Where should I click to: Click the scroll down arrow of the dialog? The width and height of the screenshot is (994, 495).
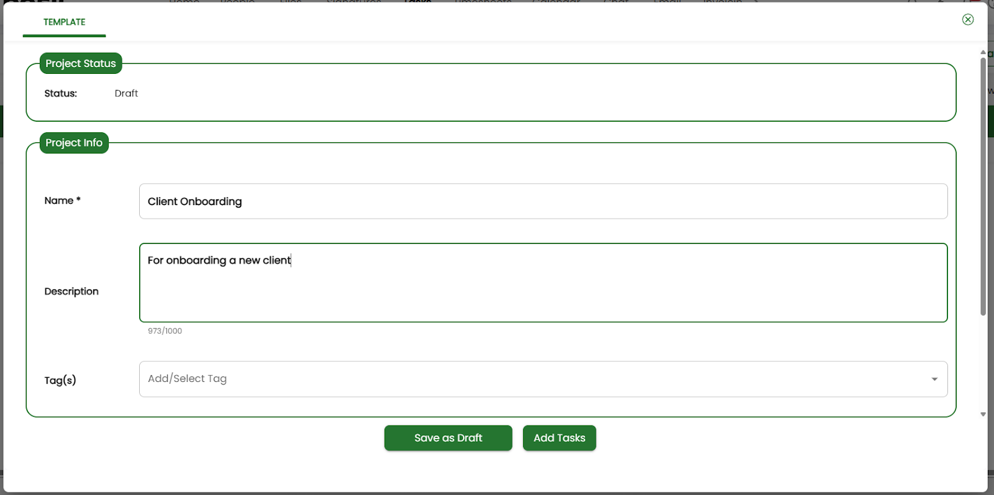point(983,414)
